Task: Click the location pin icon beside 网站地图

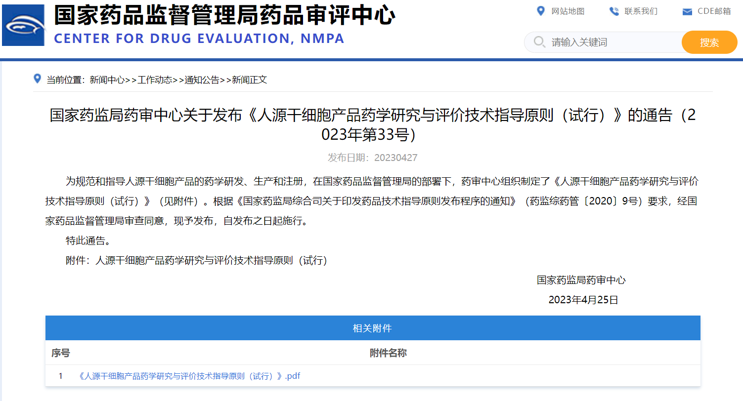Action: coord(541,10)
